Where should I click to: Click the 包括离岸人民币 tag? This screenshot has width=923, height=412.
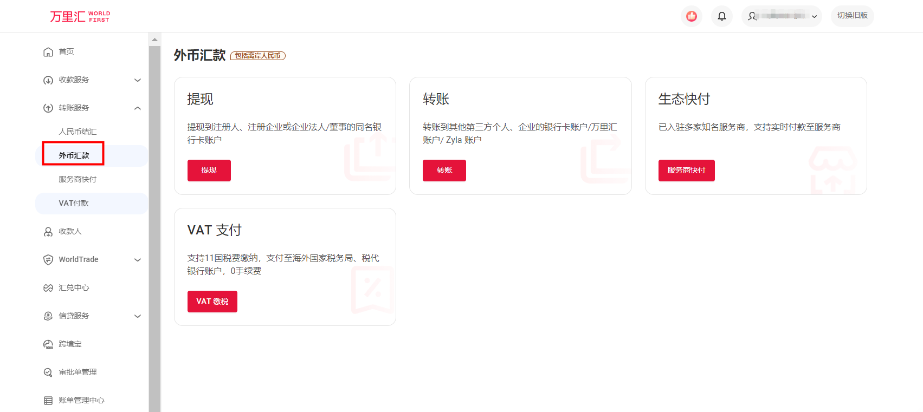[x=258, y=56]
